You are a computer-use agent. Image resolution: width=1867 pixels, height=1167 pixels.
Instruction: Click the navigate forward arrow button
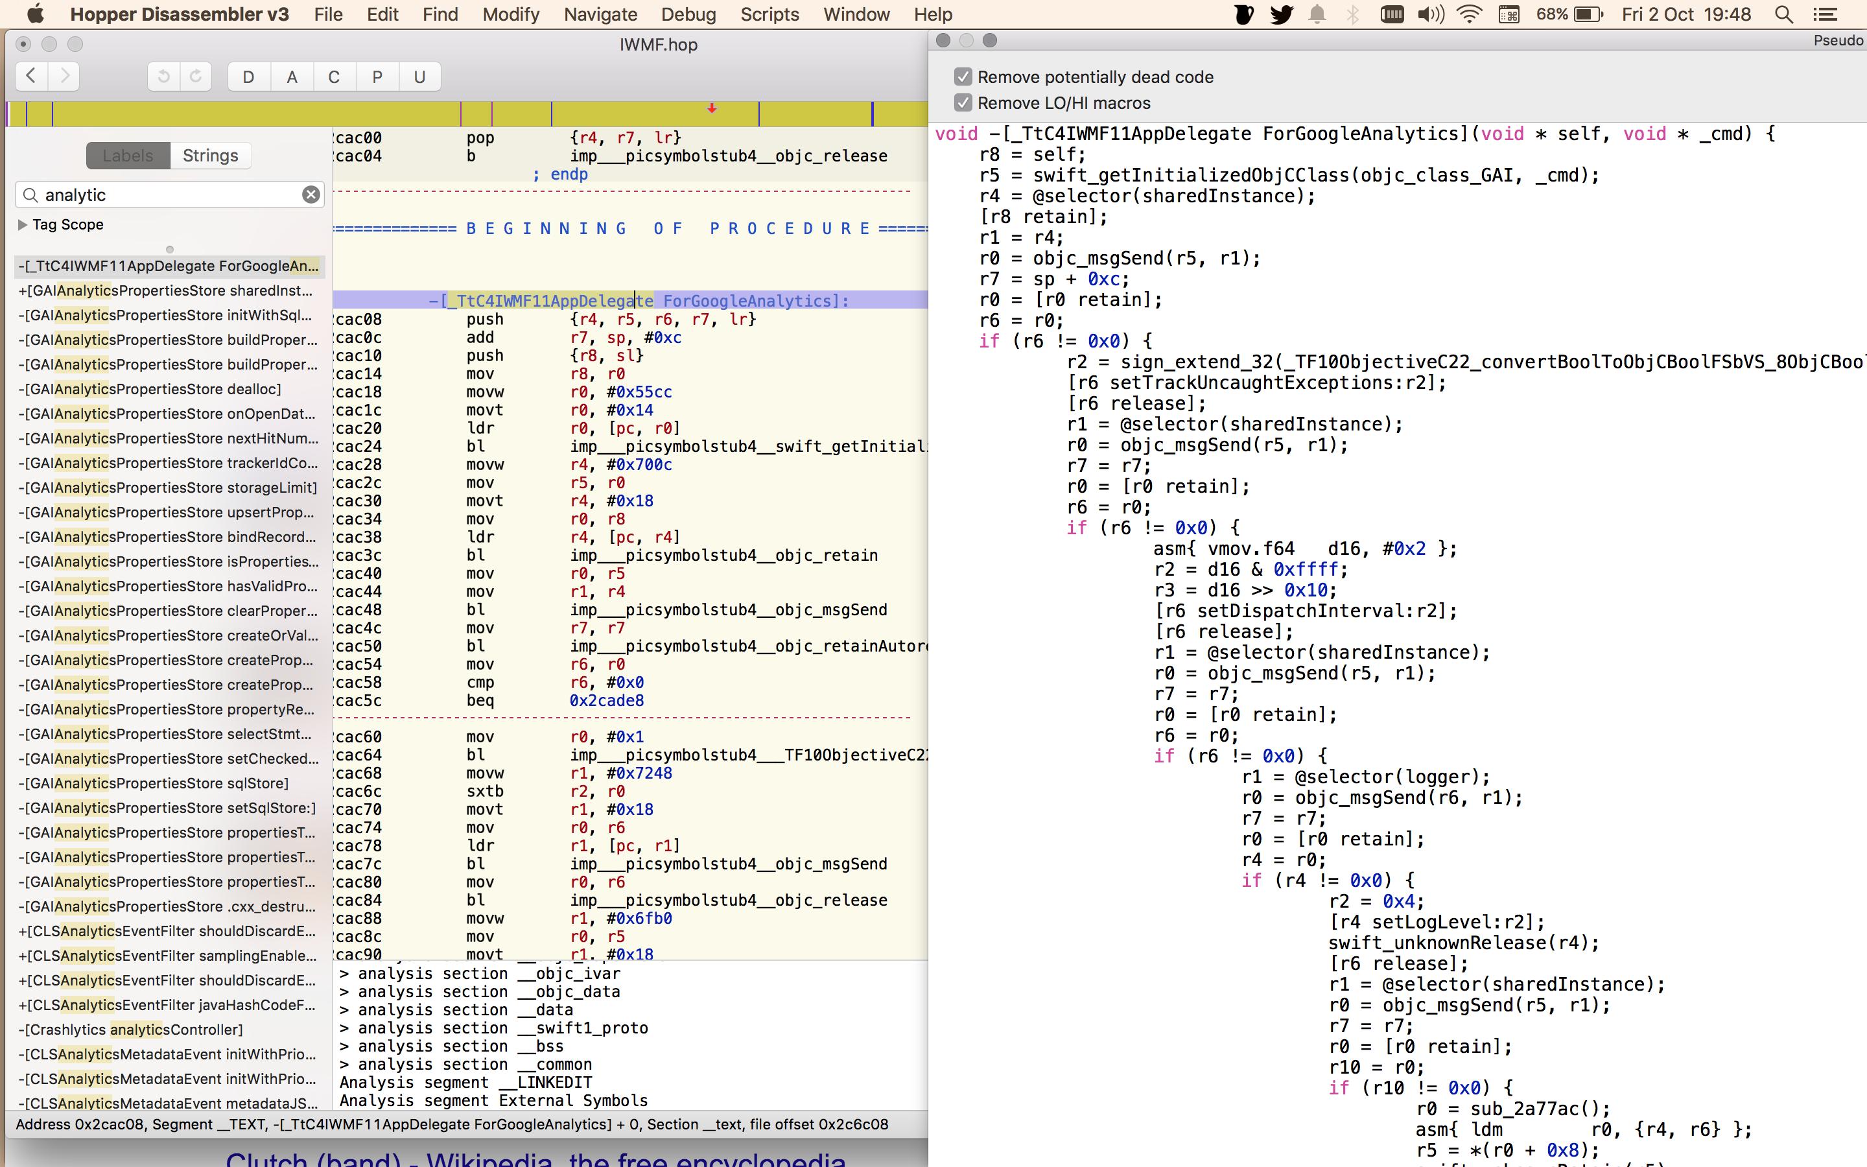[x=65, y=77]
